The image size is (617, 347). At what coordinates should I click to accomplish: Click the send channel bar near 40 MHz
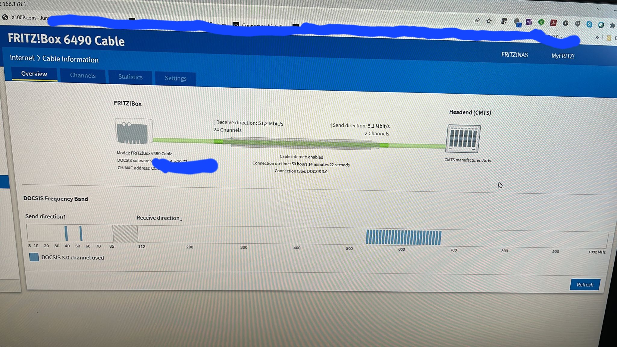pos(66,233)
